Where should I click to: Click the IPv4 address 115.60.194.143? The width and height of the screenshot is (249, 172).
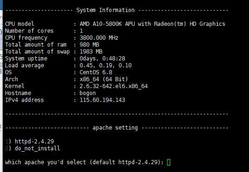click(x=102, y=100)
